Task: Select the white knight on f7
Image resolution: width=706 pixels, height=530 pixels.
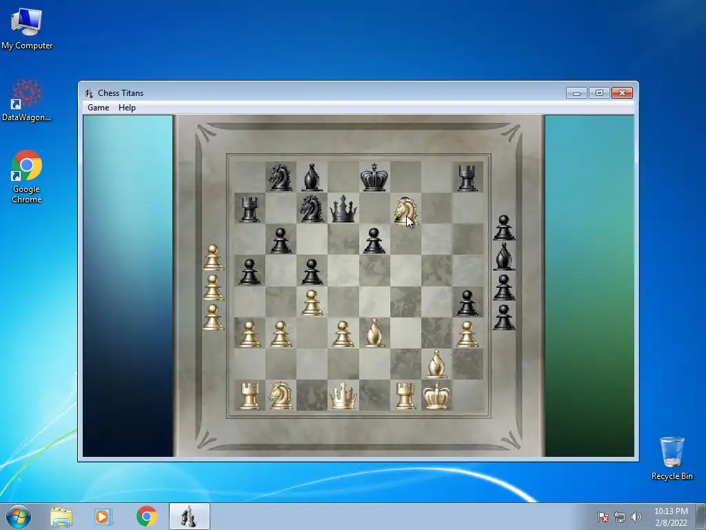Action: click(x=405, y=210)
